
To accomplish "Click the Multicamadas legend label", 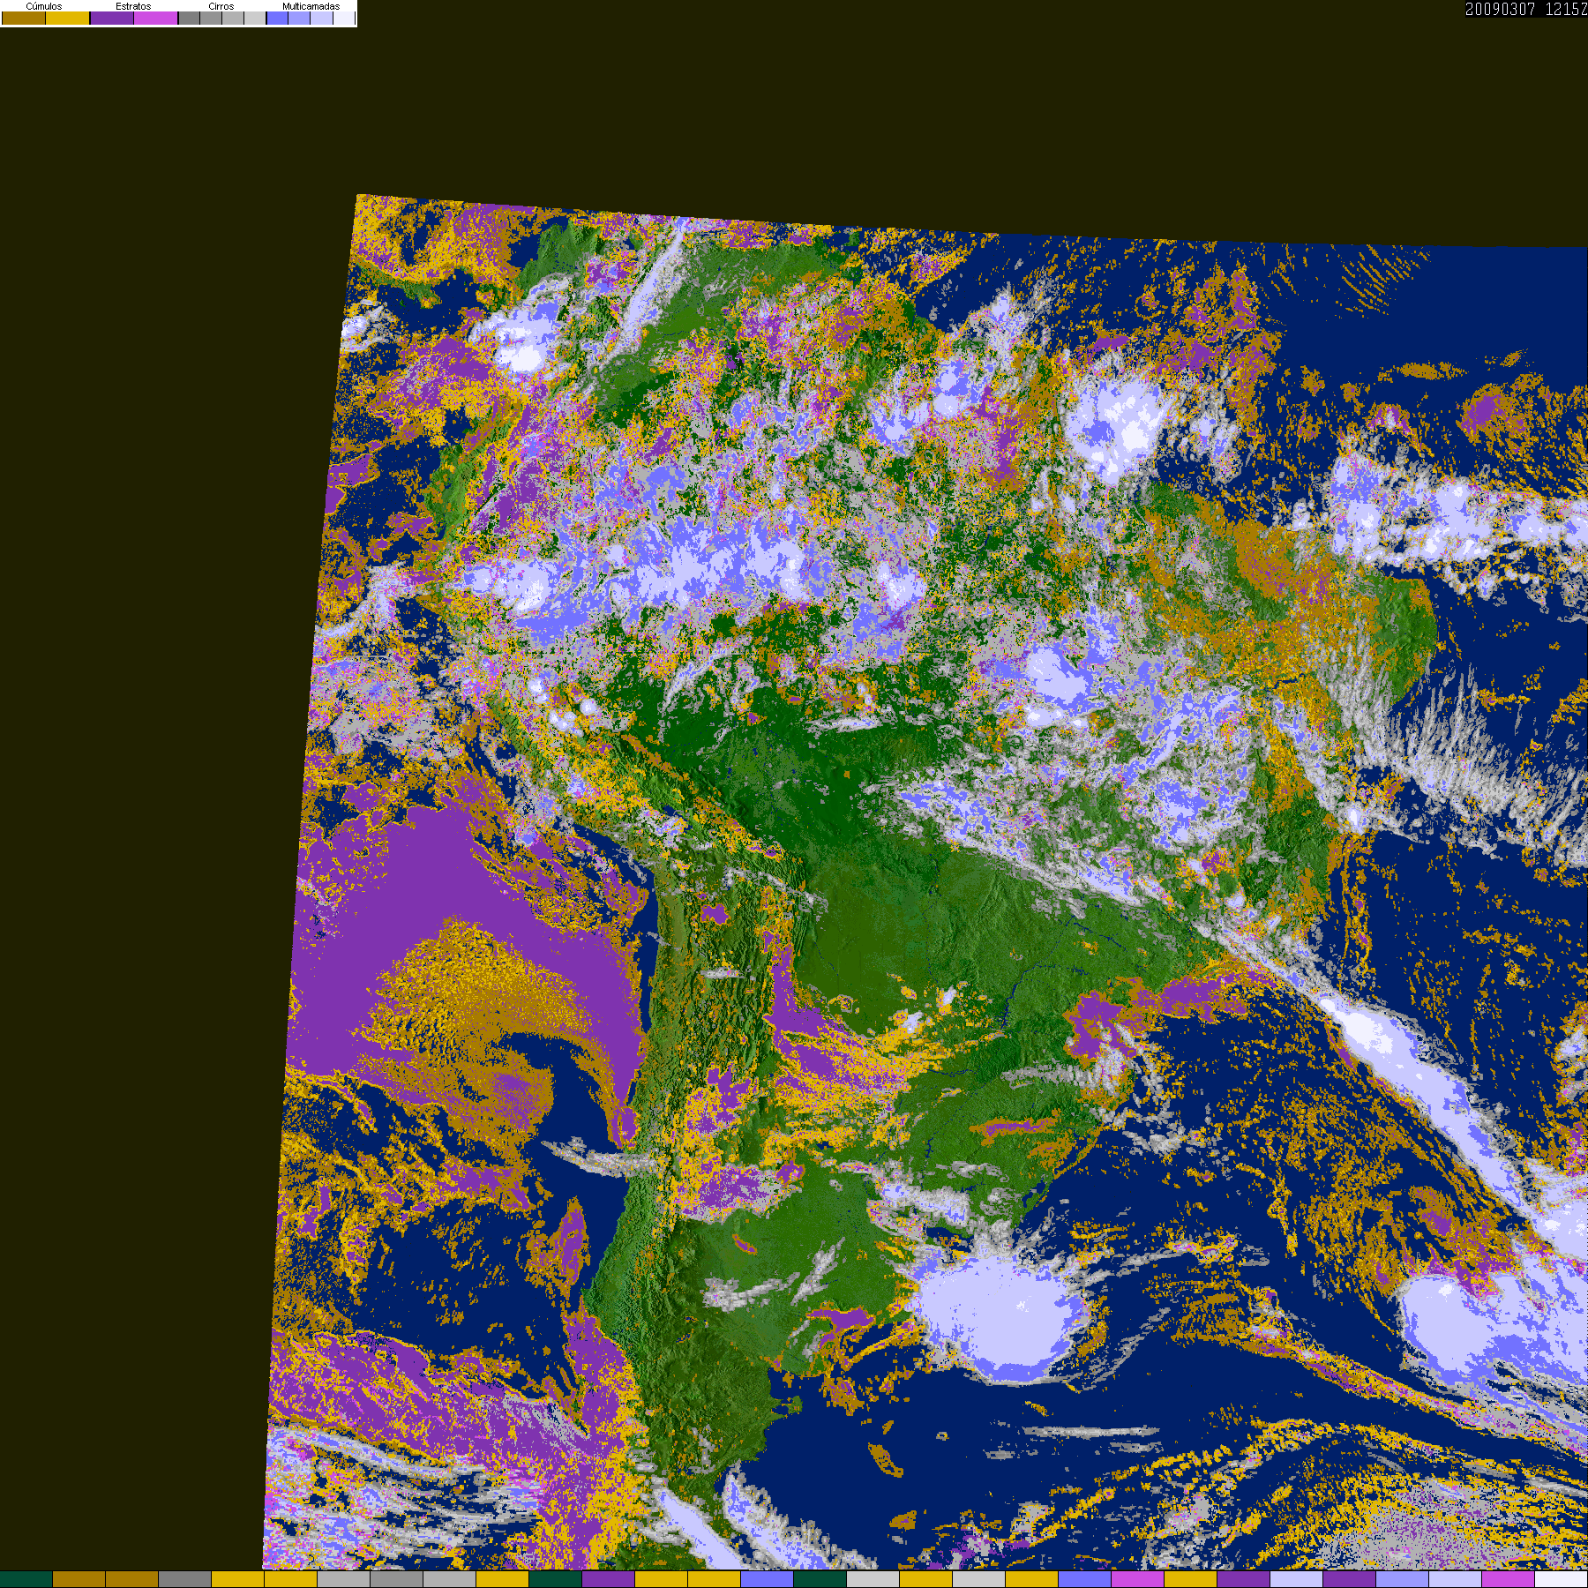I will tap(311, 6).
